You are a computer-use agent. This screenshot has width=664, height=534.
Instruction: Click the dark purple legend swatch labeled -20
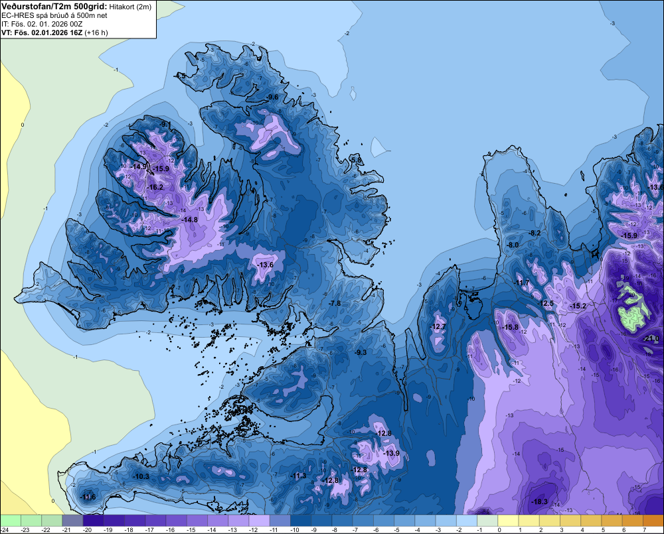click(x=93, y=520)
